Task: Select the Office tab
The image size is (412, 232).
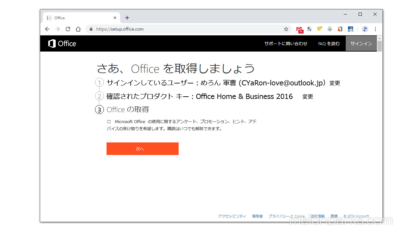Action: [81, 18]
